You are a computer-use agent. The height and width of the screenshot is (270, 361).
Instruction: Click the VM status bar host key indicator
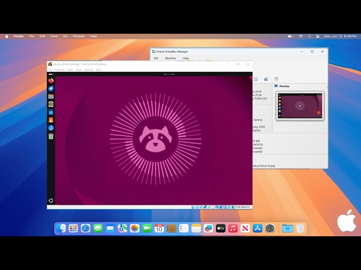(x=242, y=207)
